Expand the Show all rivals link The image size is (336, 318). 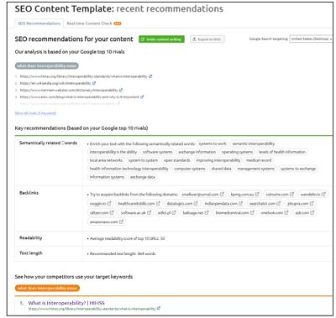[x=35, y=113]
